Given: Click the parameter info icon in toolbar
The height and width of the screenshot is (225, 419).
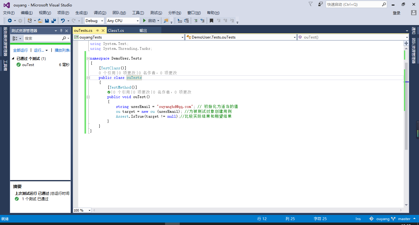Looking at the screenshot, I should click(186, 21).
